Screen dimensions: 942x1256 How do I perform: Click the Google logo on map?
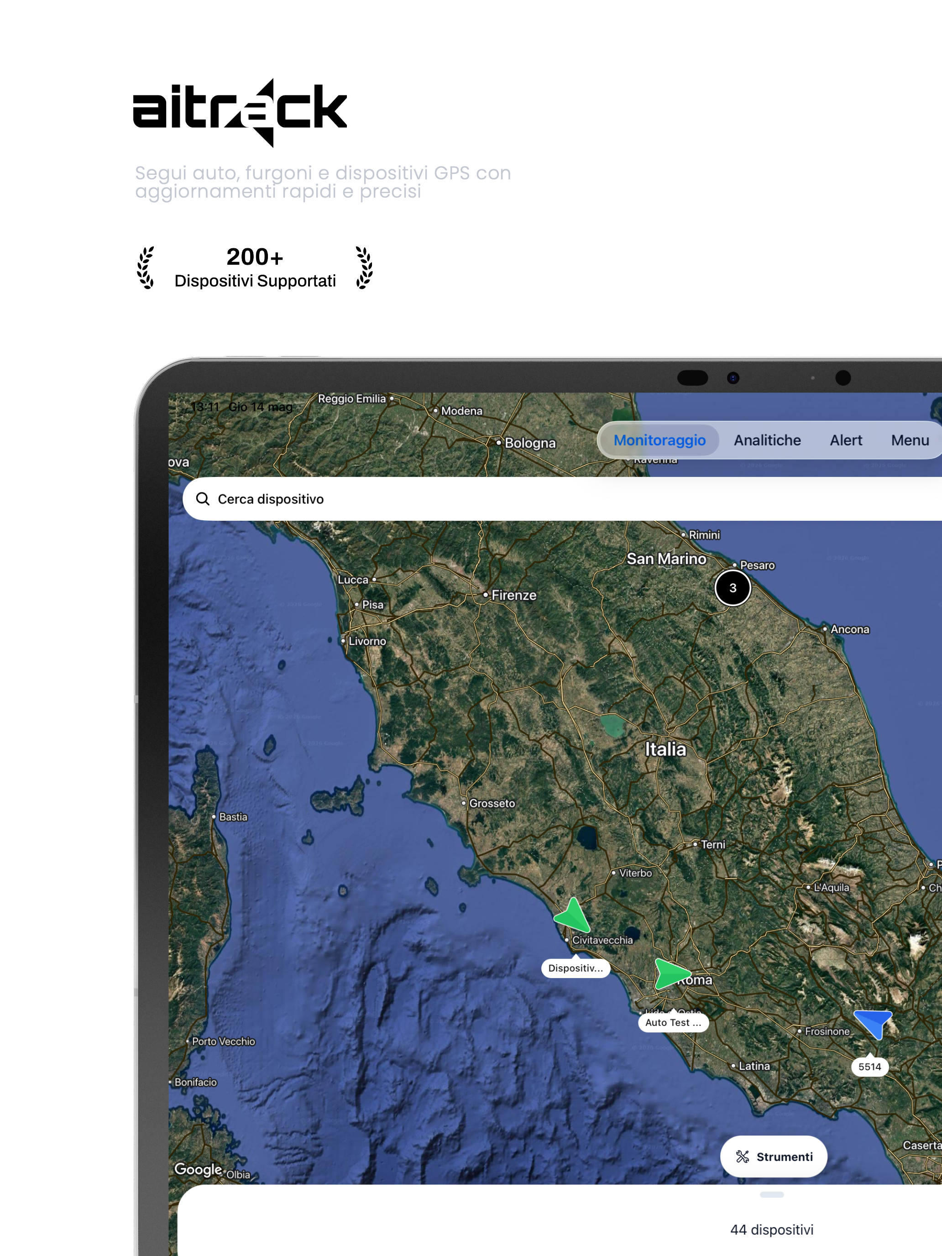click(x=198, y=1169)
